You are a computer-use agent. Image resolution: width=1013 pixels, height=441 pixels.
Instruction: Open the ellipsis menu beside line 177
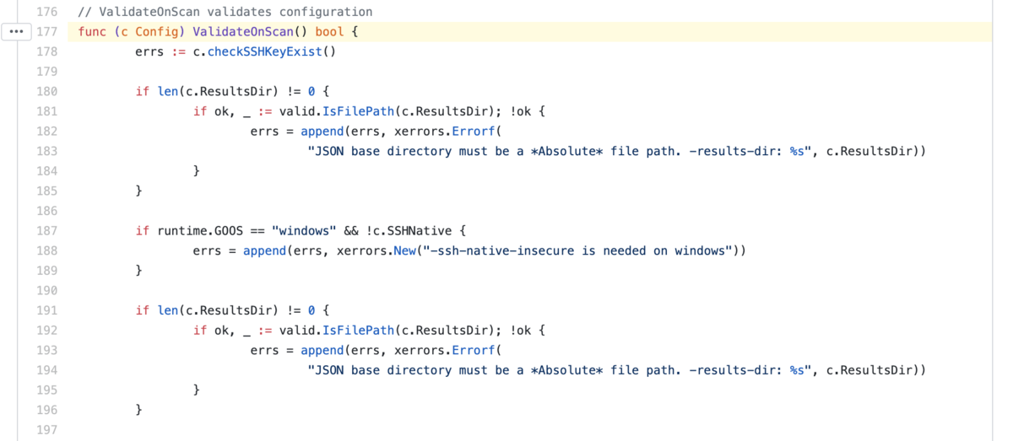point(16,32)
